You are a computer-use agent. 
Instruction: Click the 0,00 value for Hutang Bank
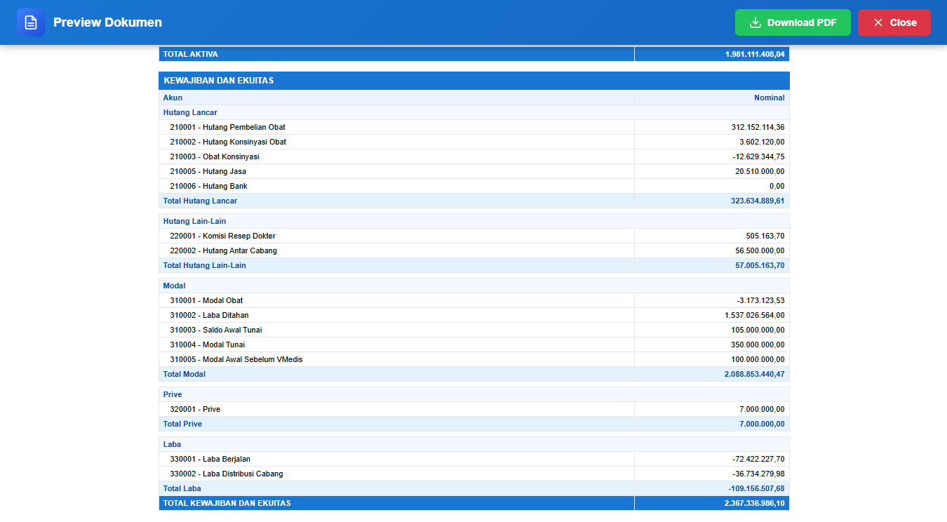coord(777,186)
